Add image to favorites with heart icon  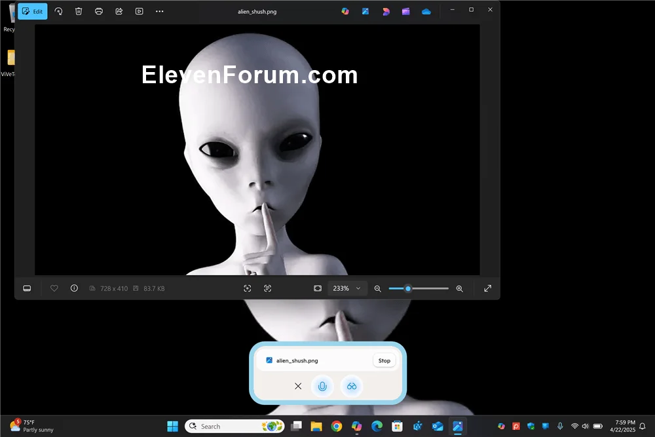click(x=54, y=288)
